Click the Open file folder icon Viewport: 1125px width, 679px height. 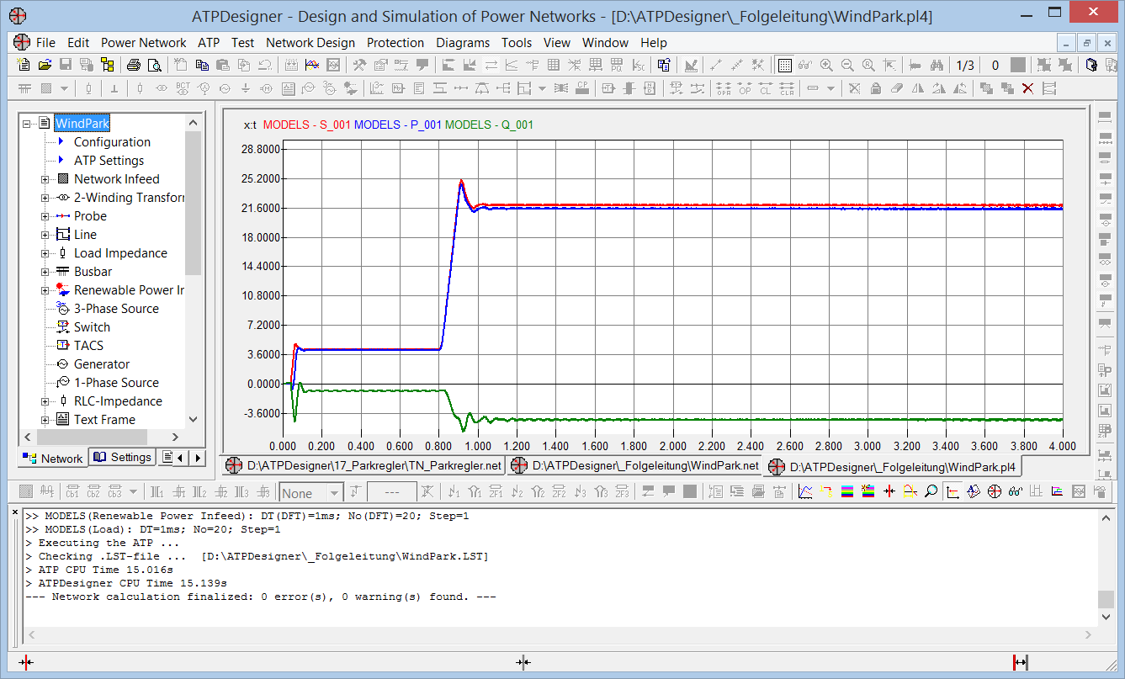44,65
